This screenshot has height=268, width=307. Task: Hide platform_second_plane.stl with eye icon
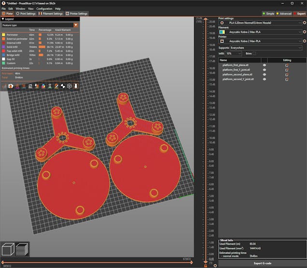click(x=264, y=74)
